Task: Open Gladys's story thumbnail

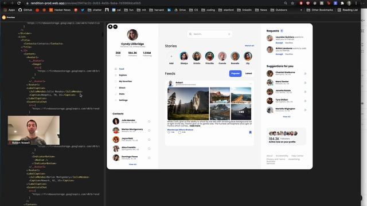Action: 184,56
